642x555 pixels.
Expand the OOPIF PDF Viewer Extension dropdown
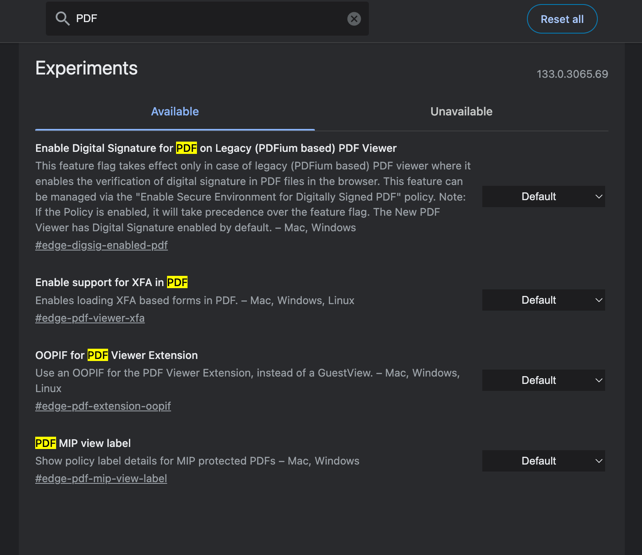click(x=543, y=380)
